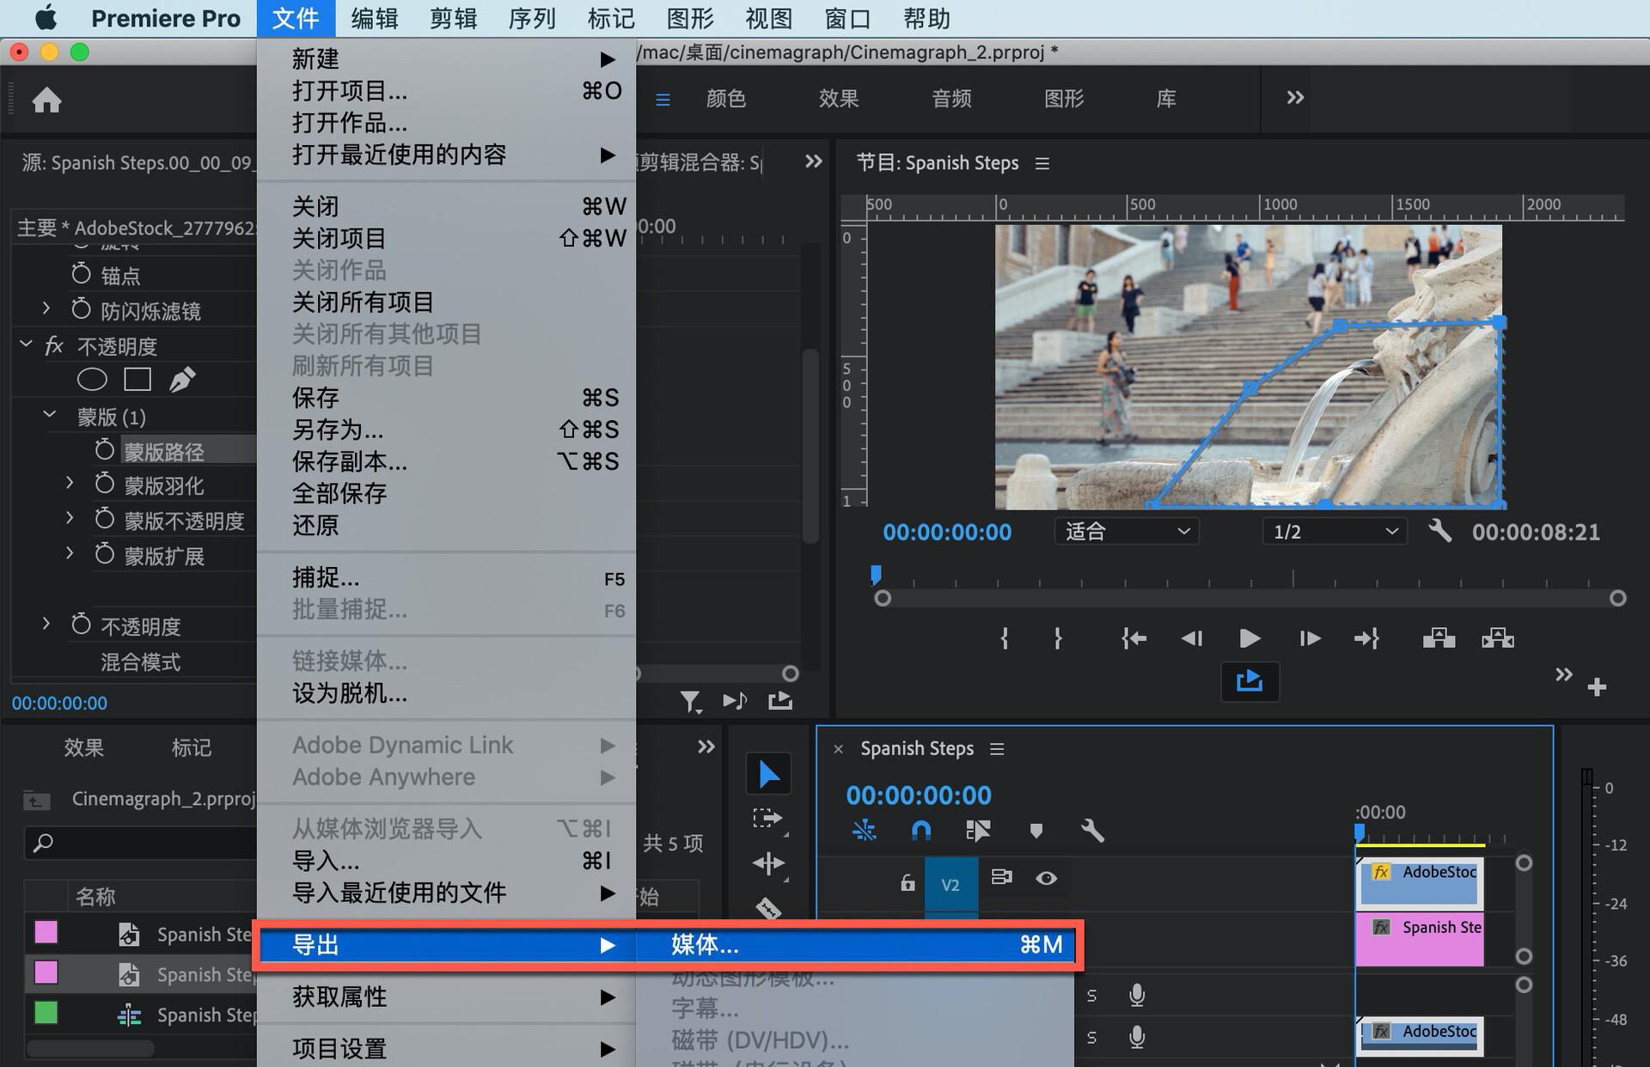Open the 1/2 playback resolution dropdown

pyautogui.click(x=1335, y=532)
